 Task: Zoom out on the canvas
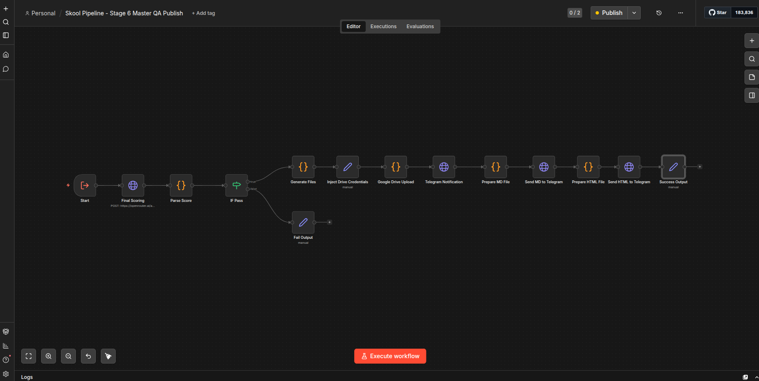point(68,356)
